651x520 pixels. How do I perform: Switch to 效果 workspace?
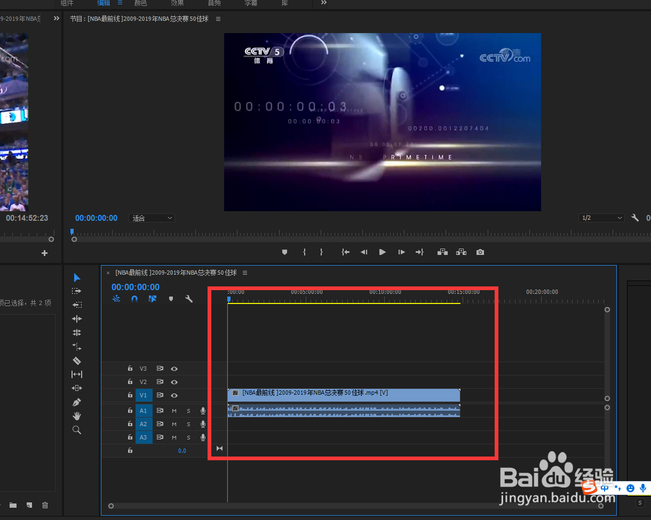coord(177,3)
